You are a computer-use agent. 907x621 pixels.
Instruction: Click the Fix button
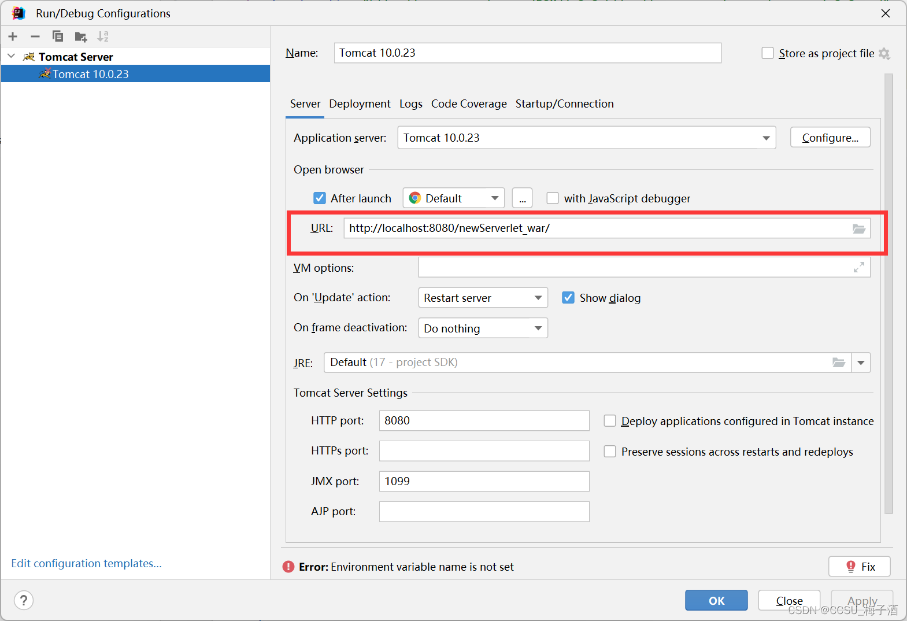click(860, 567)
